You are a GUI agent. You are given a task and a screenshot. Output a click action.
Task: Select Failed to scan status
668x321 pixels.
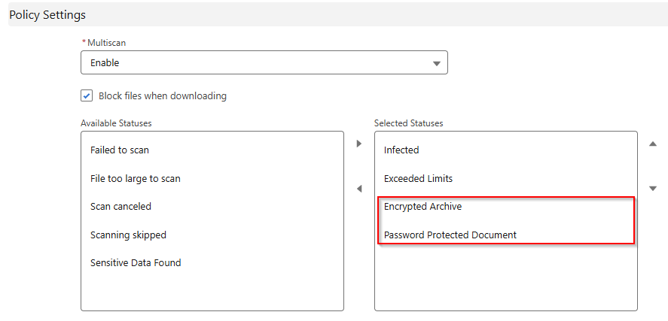[x=120, y=150]
